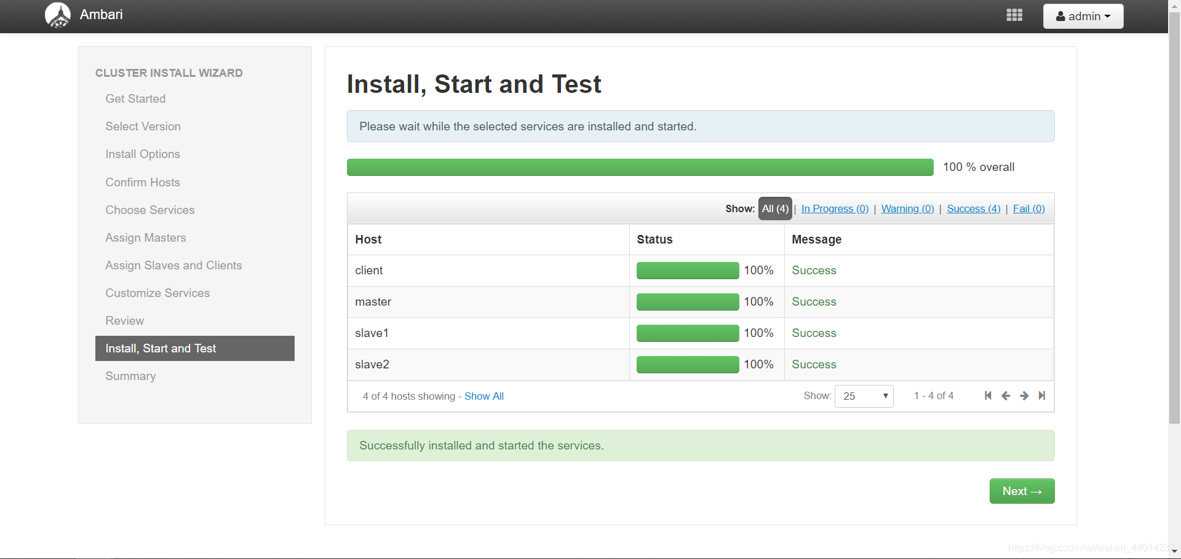Open Success message for slave2 host
Image resolution: width=1181 pixels, height=559 pixels.
(814, 365)
